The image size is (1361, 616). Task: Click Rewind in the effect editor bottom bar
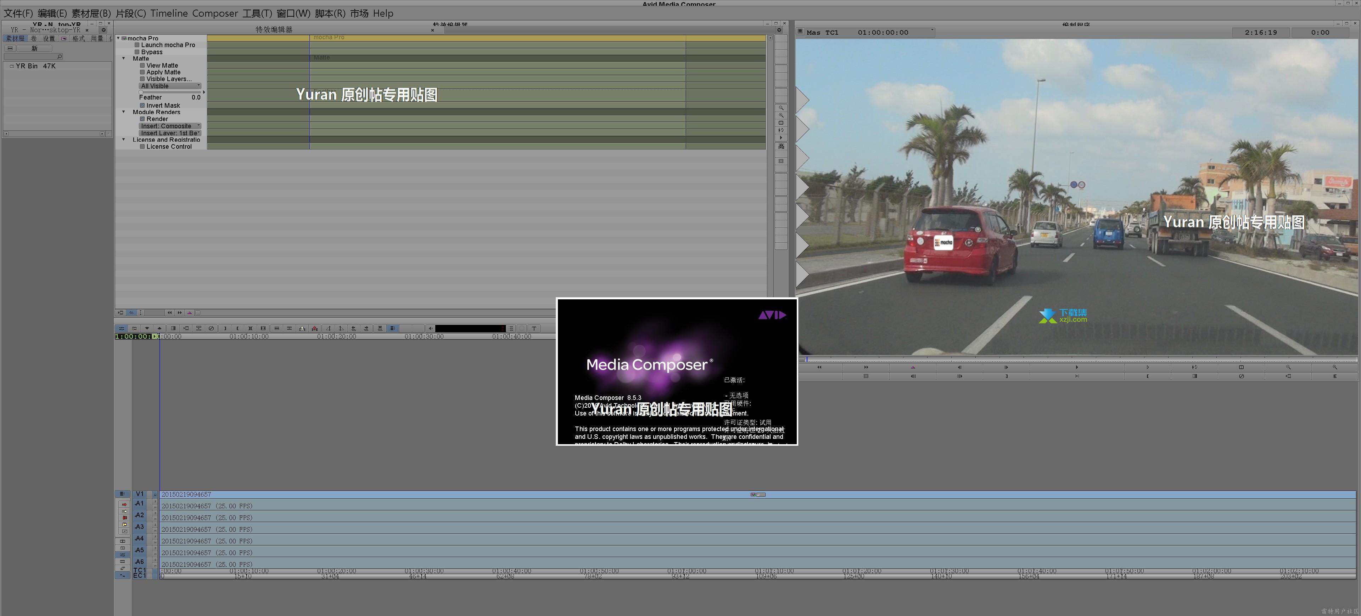(x=170, y=312)
